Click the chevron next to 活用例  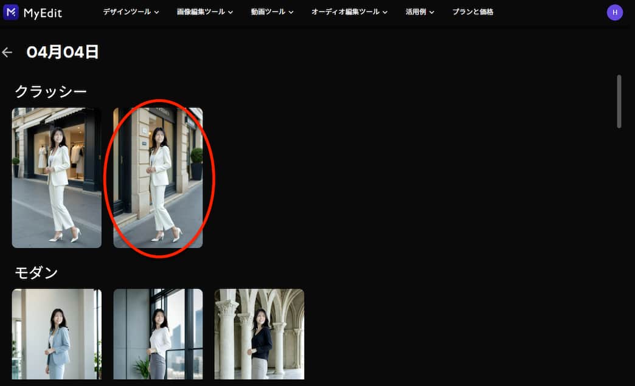433,12
